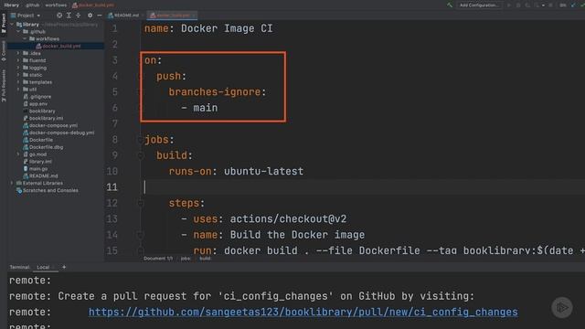Click 'build' in editor breadcrumb bar

tap(205, 259)
